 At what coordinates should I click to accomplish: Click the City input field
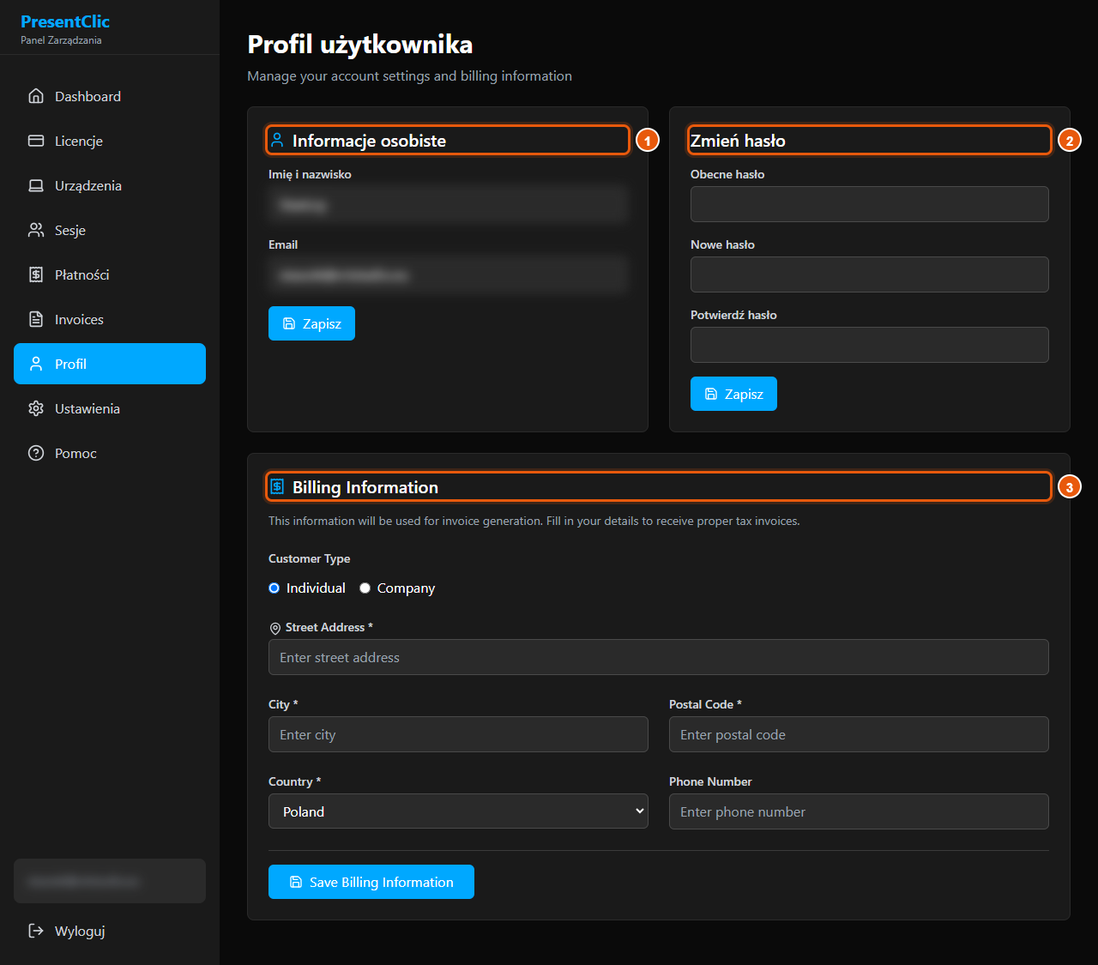point(458,734)
